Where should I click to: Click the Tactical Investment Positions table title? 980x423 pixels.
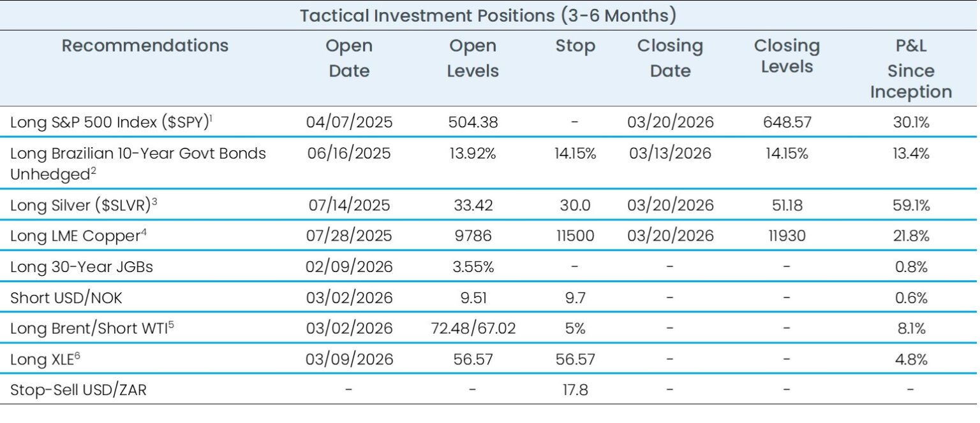click(x=488, y=15)
